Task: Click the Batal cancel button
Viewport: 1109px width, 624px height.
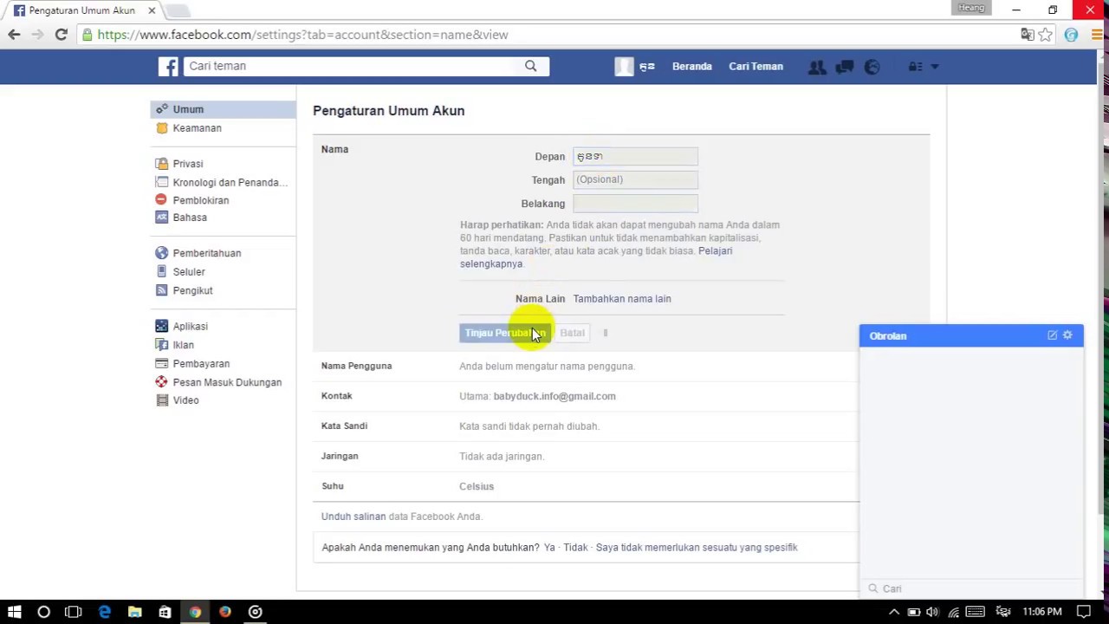Action: point(572,333)
